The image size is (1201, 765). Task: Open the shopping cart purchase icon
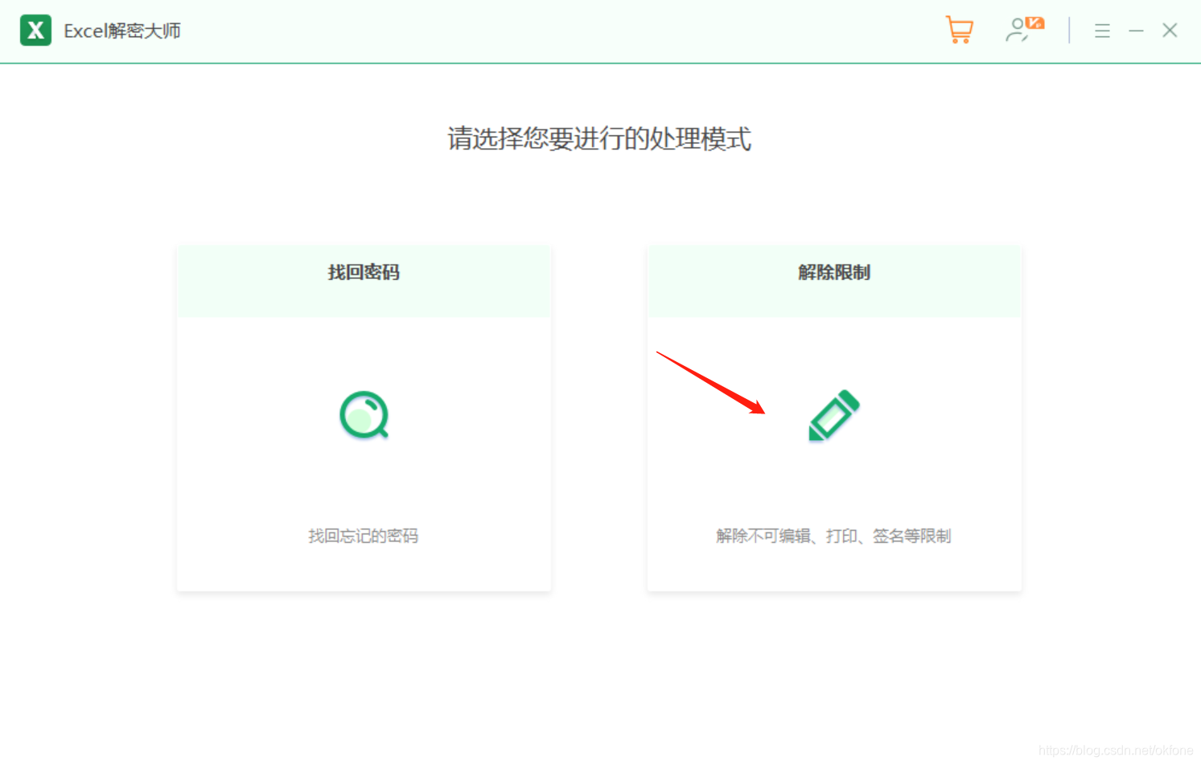pyautogui.click(x=959, y=31)
